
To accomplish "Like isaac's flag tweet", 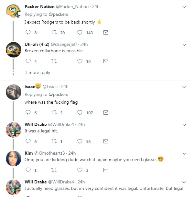I will click(x=80, y=113).
